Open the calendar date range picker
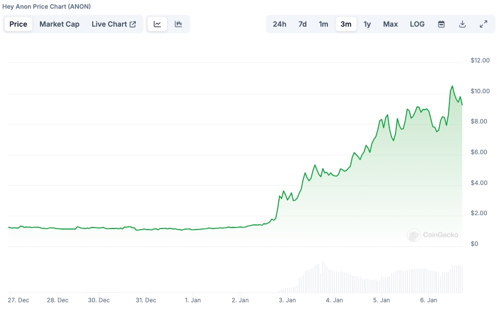The width and height of the screenshot is (497, 311). click(441, 24)
